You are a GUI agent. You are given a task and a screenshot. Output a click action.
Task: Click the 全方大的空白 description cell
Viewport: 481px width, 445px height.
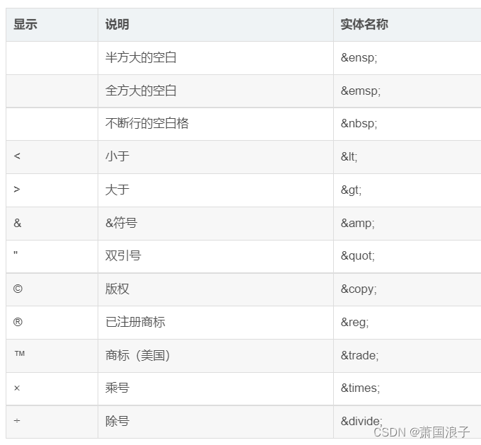[141, 91]
